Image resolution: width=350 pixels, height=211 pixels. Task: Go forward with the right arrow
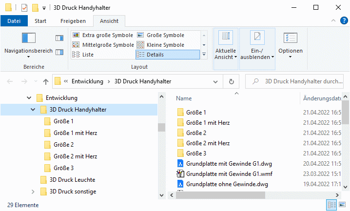(24, 82)
